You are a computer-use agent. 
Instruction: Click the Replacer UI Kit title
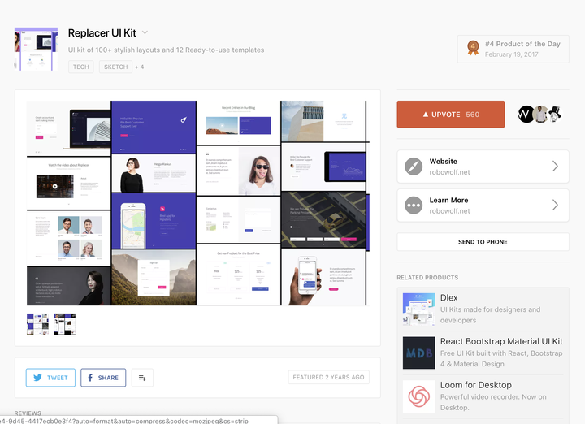click(x=102, y=32)
